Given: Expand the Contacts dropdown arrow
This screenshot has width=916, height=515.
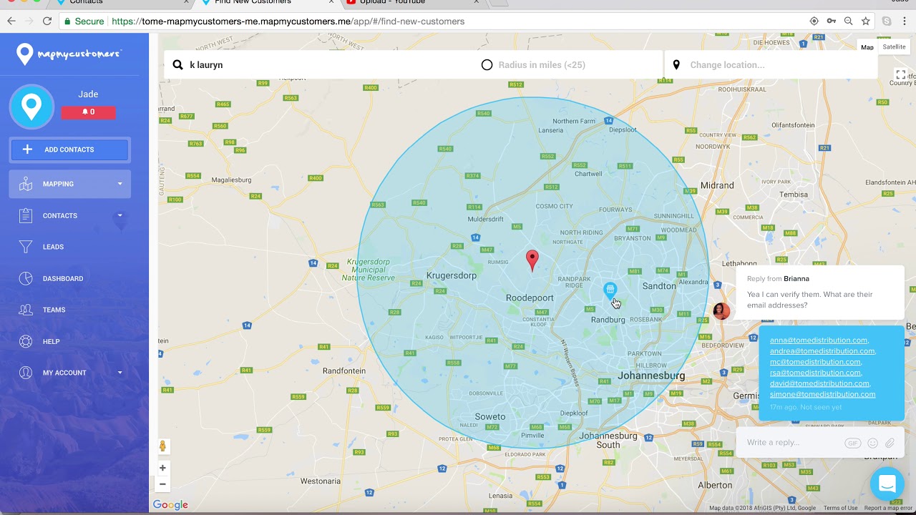Looking at the screenshot, I should [x=120, y=215].
